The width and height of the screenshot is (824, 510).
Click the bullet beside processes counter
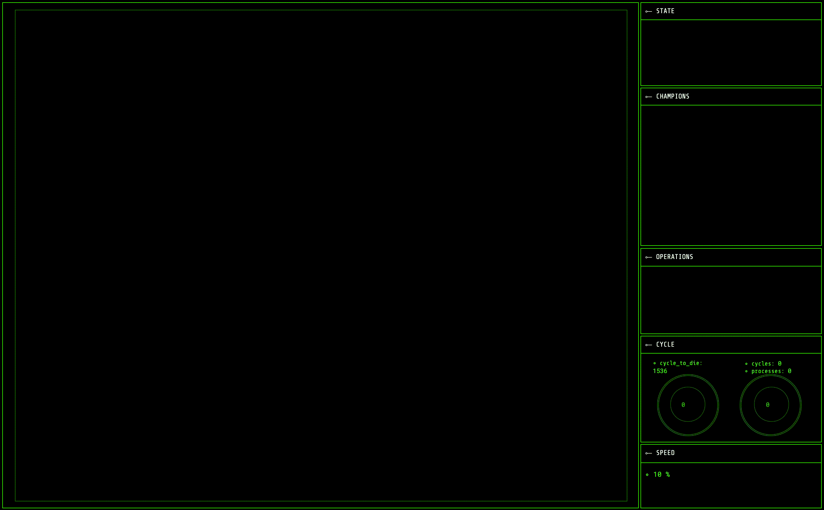click(x=746, y=371)
